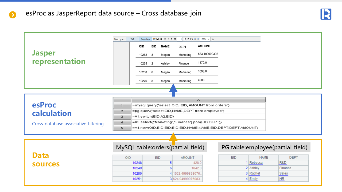Go to first page in Jasper preview
The width and height of the screenshot is (342, 192).
pos(165,39)
